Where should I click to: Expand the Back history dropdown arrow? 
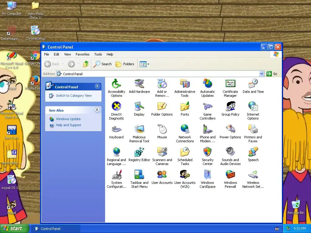pyautogui.click(x=63, y=64)
